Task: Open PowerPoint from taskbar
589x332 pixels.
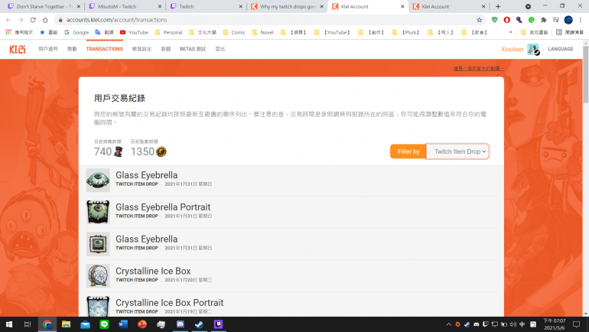Action: pos(142,324)
